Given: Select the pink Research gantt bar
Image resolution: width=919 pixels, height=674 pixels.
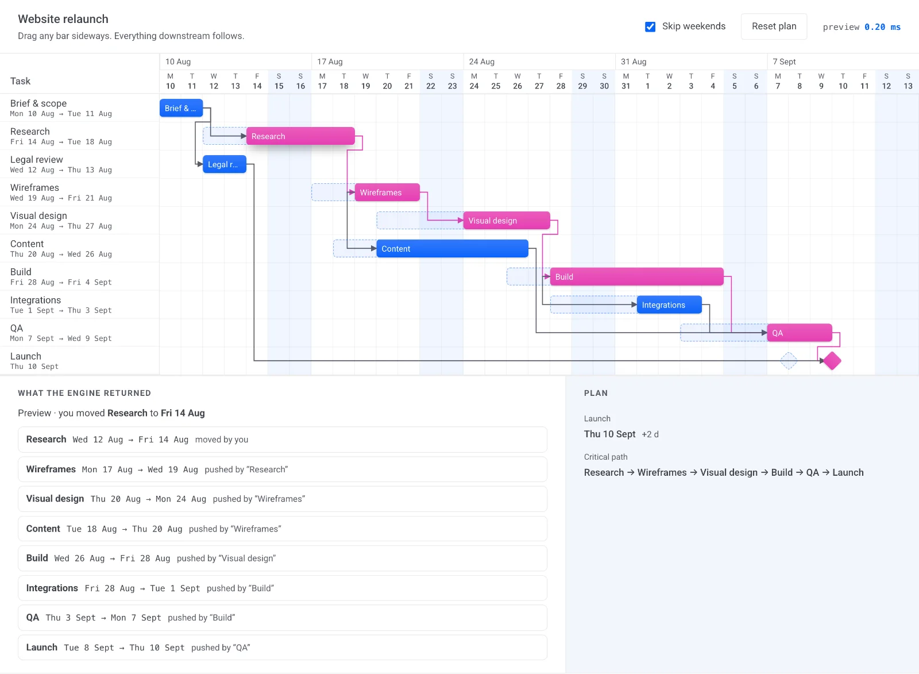Looking at the screenshot, I should click(x=300, y=136).
